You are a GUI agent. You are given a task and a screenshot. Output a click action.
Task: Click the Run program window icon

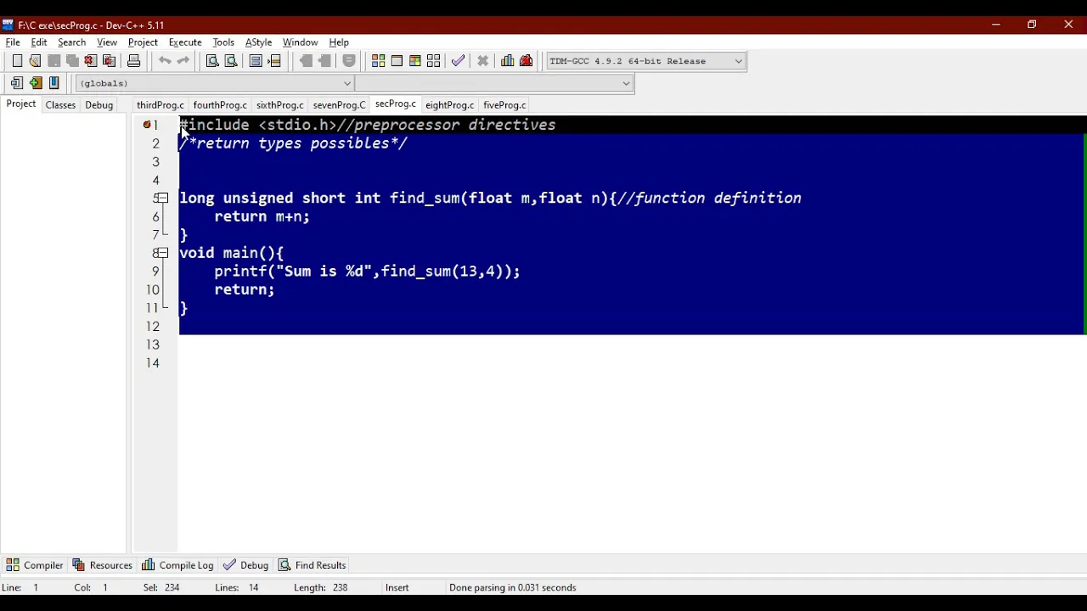click(397, 61)
